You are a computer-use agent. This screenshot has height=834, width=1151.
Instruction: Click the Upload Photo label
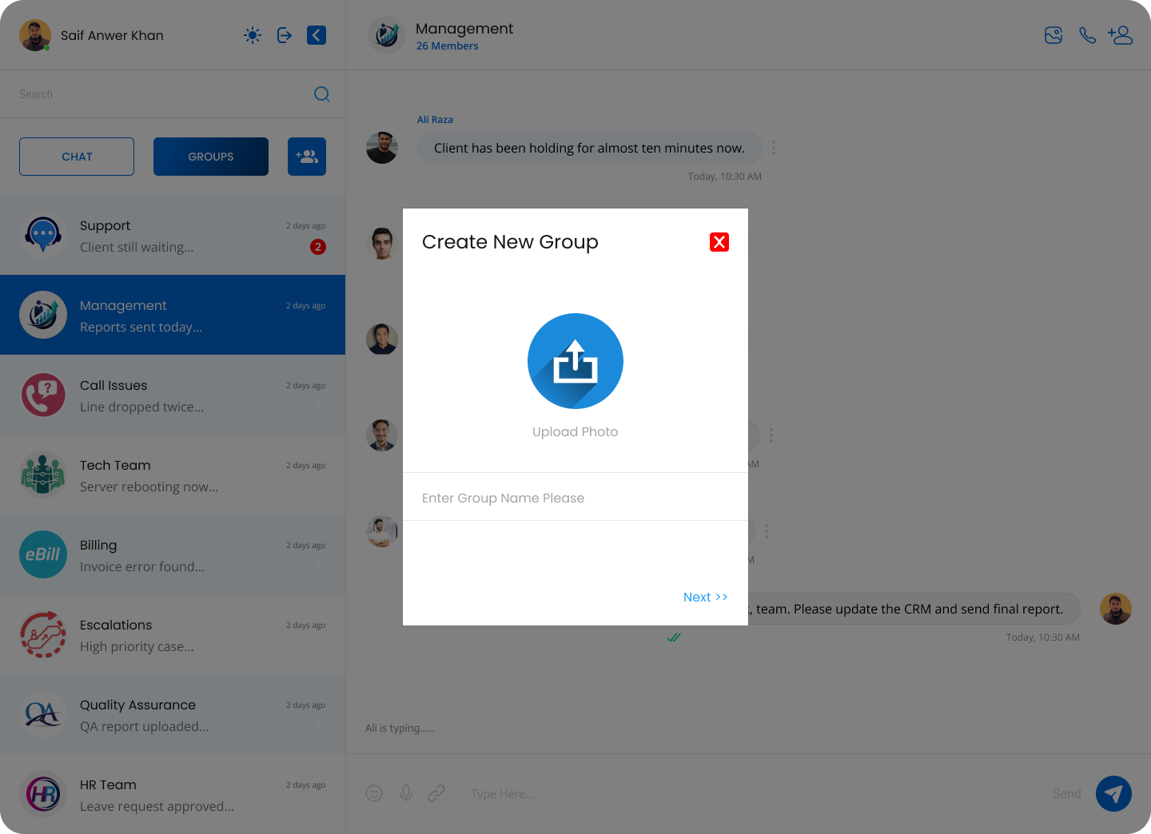pos(575,431)
